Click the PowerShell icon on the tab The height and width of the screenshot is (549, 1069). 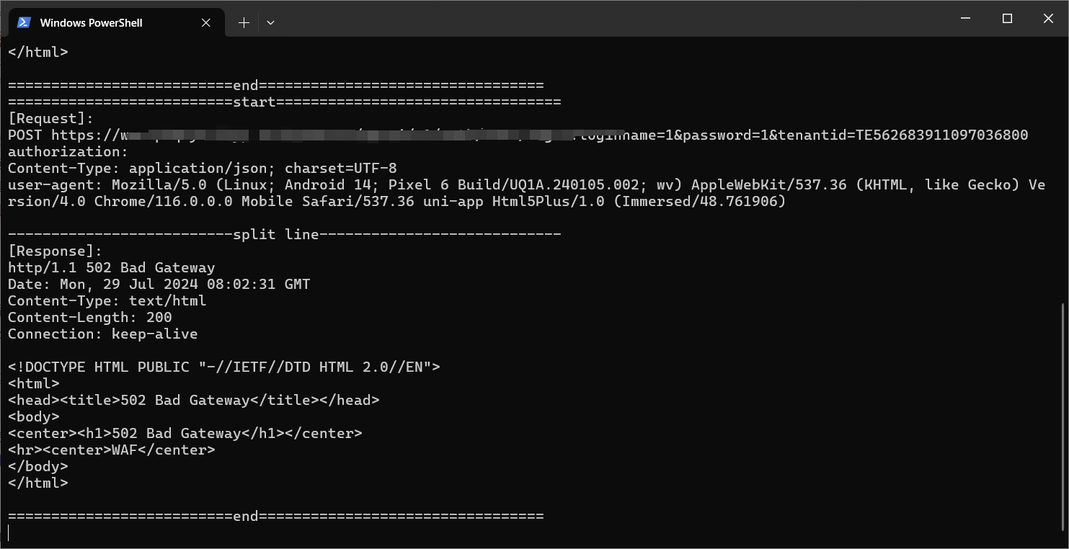point(24,22)
